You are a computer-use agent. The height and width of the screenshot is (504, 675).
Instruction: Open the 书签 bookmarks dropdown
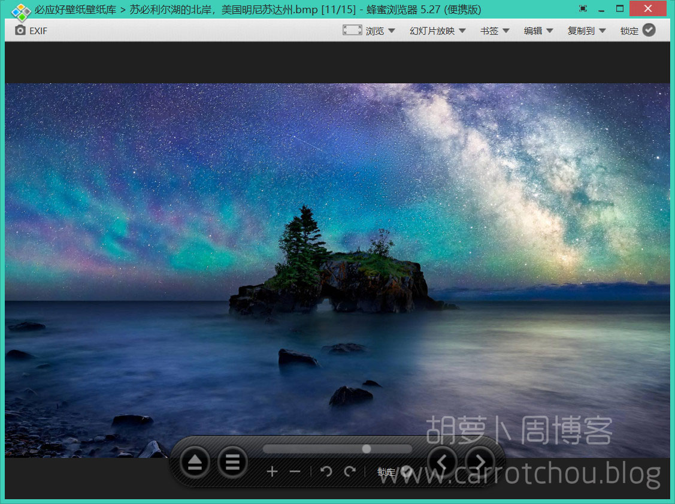[x=495, y=31]
